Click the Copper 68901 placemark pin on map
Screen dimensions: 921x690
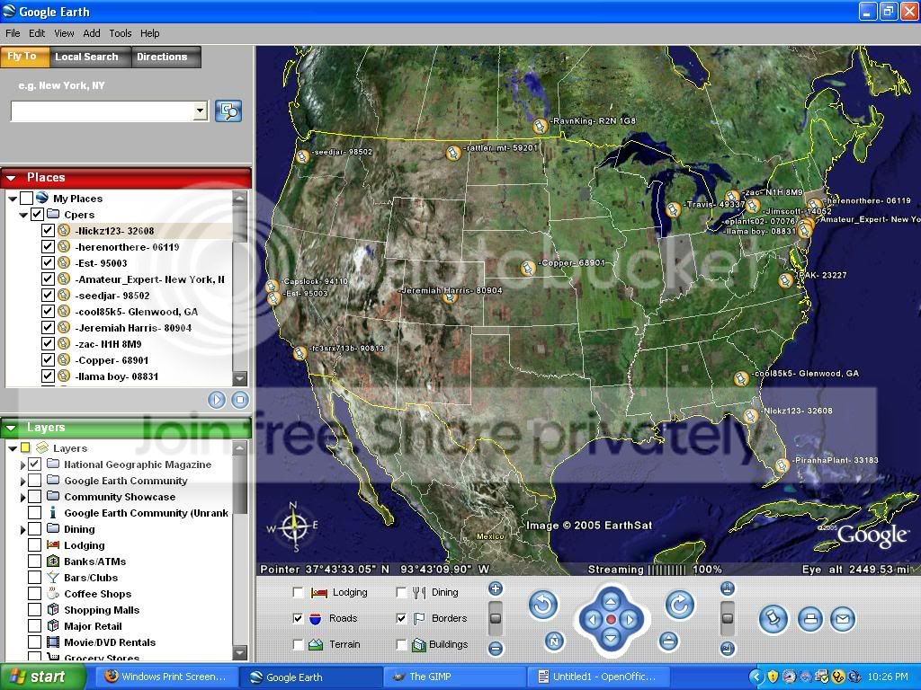tap(527, 268)
